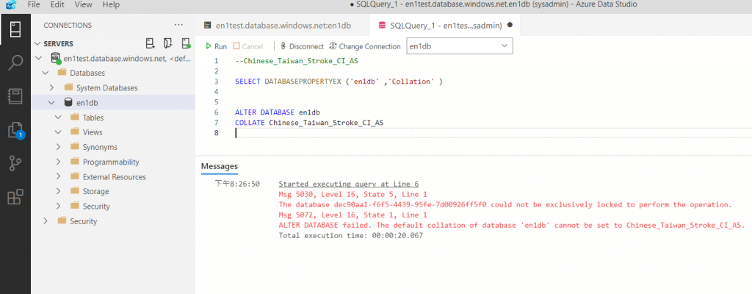Open the Explorer view with one badge

(15, 130)
